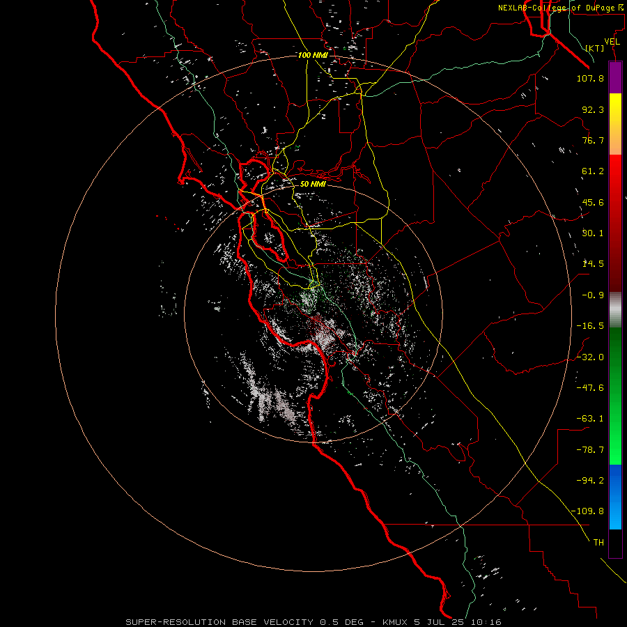Click the "TH" threshold label
The image size is (627, 627).
598,543
